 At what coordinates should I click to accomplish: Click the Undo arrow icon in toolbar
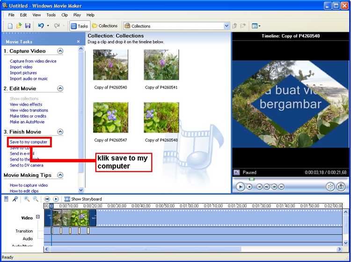tap(41, 26)
